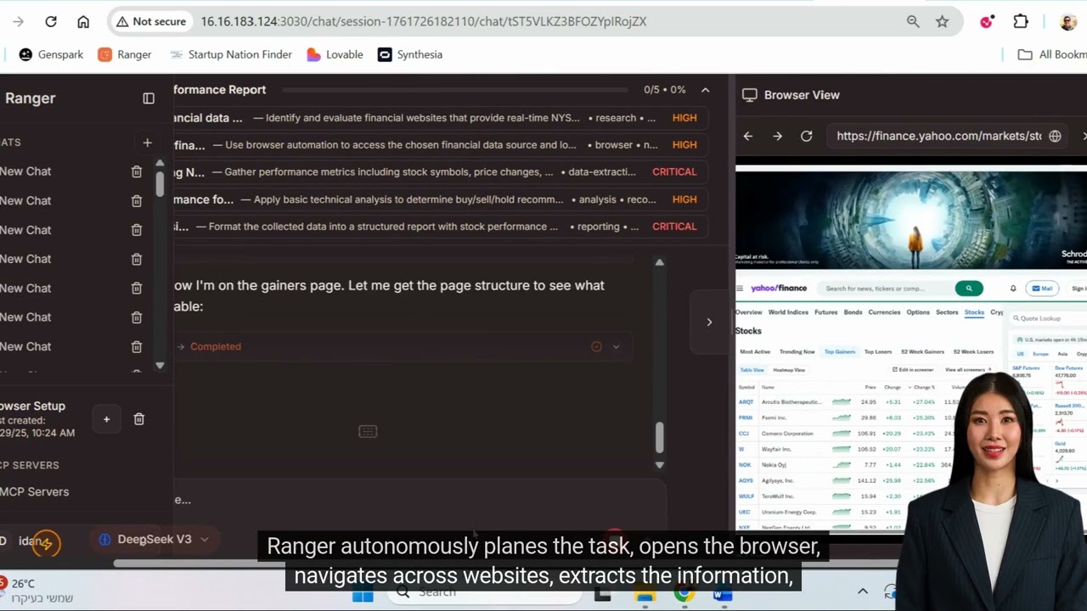Click the globe icon in Browser View URL bar
1087x611 pixels.
[1055, 136]
